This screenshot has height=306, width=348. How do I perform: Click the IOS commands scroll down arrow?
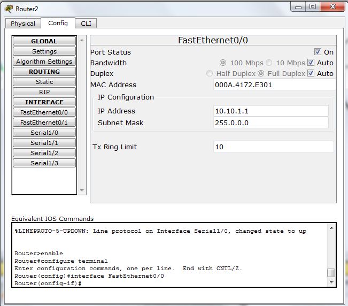[x=331, y=282]
